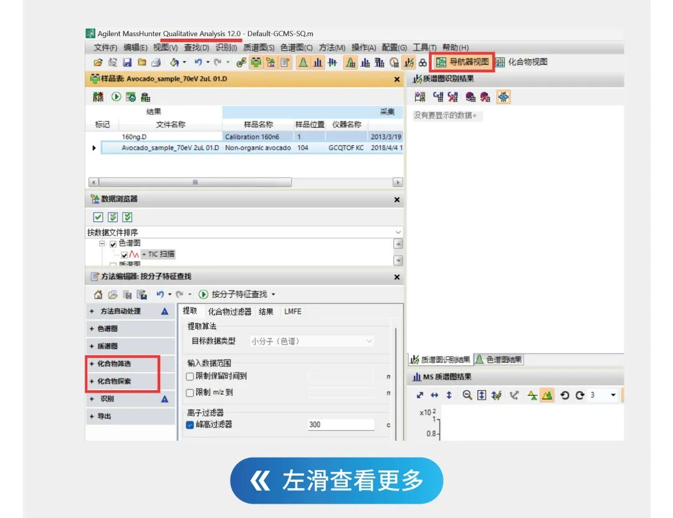Uncheck 峰高过滤器 checkbox
Screen dimensions: 673x518
click(x=189, y=424)
